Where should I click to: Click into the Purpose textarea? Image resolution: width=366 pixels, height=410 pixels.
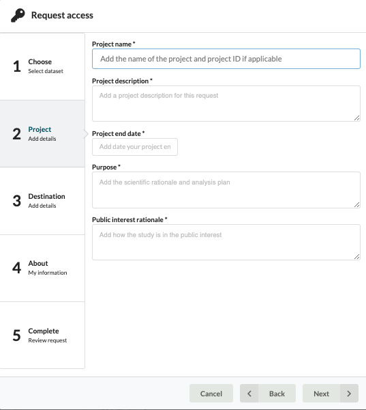click(x=226, y=190)
